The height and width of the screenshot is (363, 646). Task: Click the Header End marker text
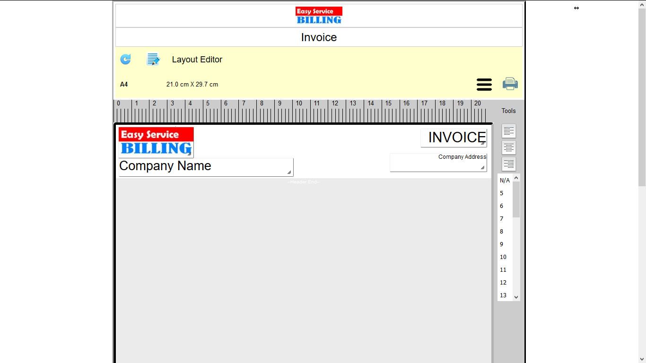(x=304, y=182)
